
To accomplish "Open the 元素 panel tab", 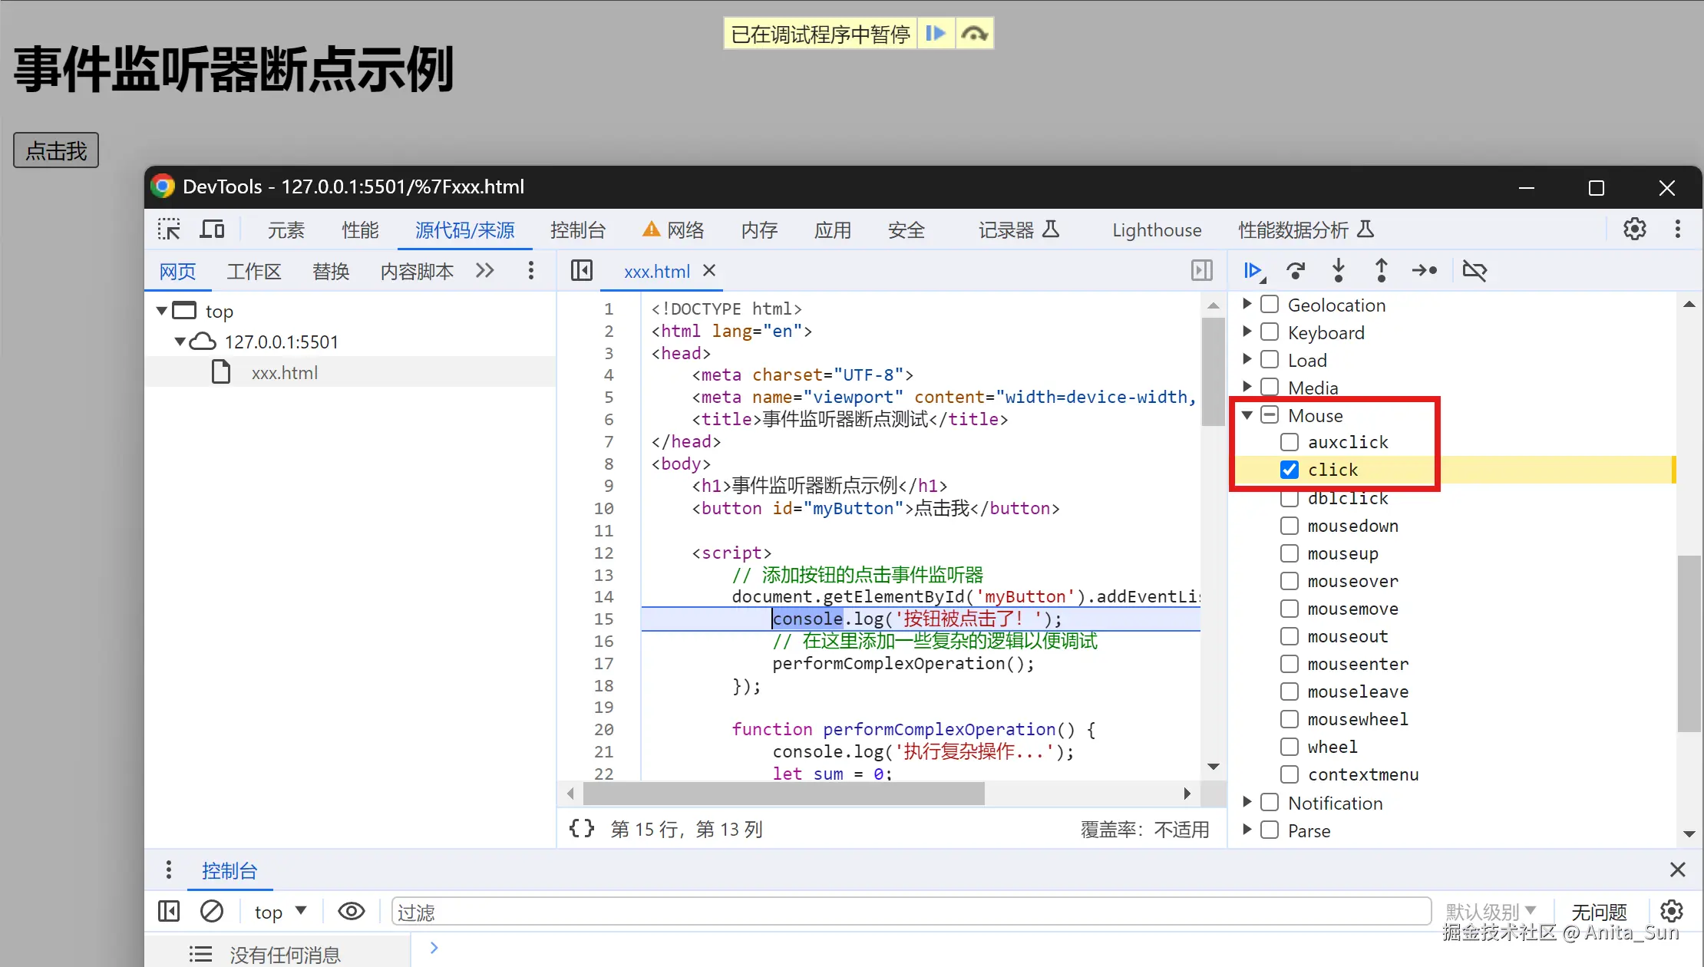I will [x=286, y=229].
